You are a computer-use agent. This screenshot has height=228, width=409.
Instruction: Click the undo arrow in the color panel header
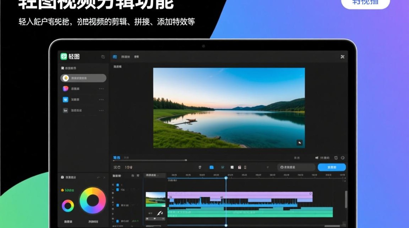[x=98, y=177]
